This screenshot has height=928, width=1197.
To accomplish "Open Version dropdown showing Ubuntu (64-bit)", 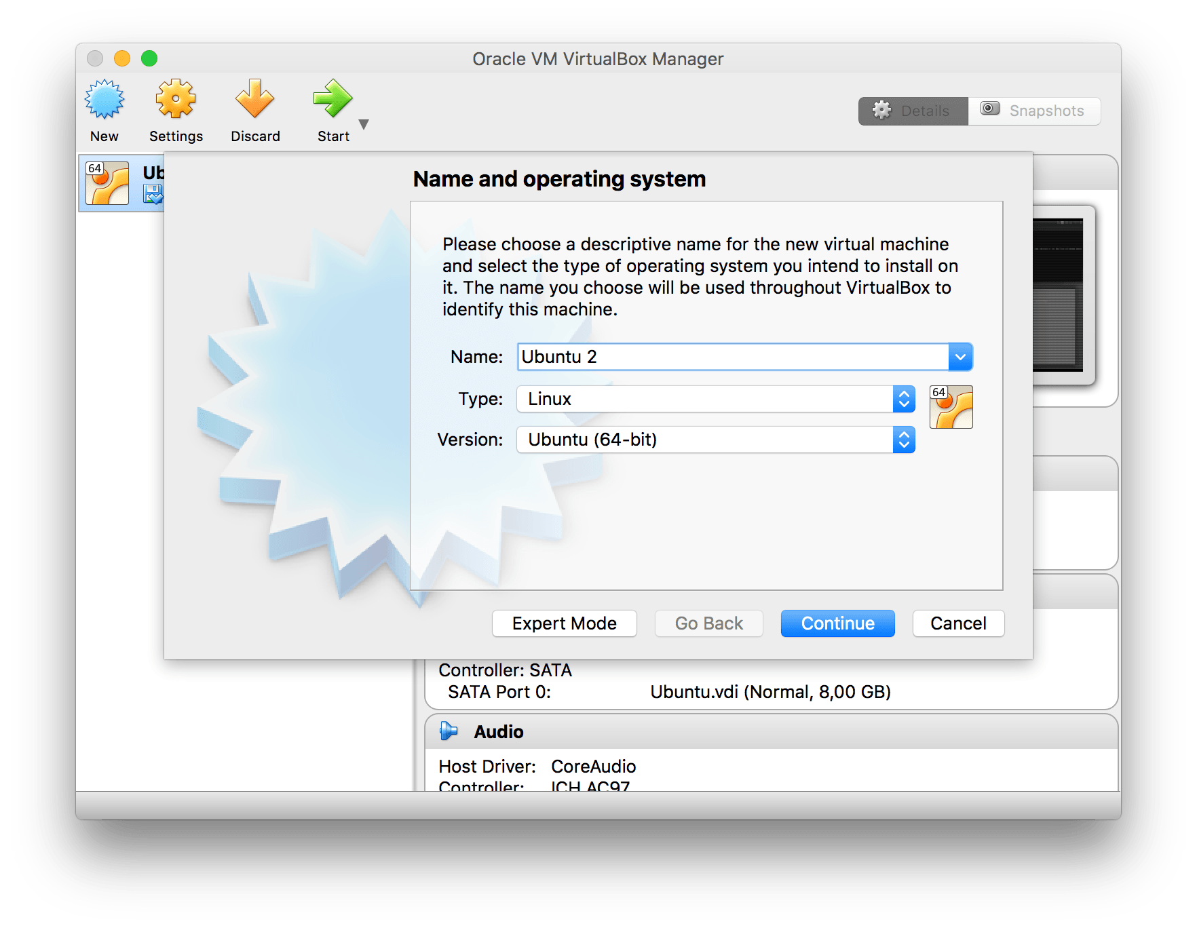I will point(716,440).
